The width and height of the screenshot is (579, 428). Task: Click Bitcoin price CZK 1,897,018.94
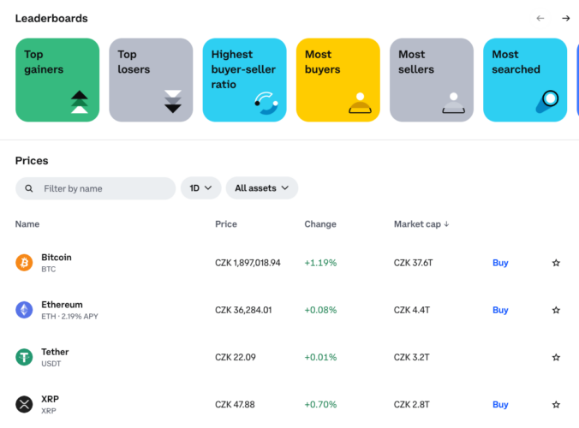click(x=248, y=263)
